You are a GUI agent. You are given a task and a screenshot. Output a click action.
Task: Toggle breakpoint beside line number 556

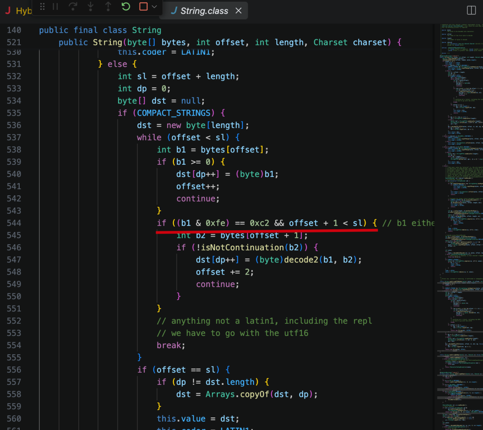pyautogui.click(x=3, y=370)
